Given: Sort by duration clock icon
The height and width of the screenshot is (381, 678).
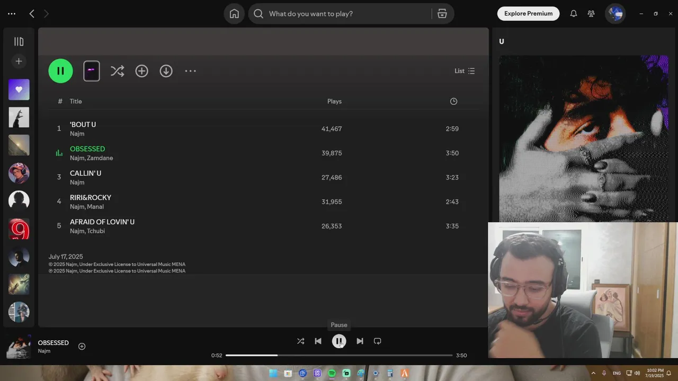Looking at the screenshot, I should [x=453, y=101].
